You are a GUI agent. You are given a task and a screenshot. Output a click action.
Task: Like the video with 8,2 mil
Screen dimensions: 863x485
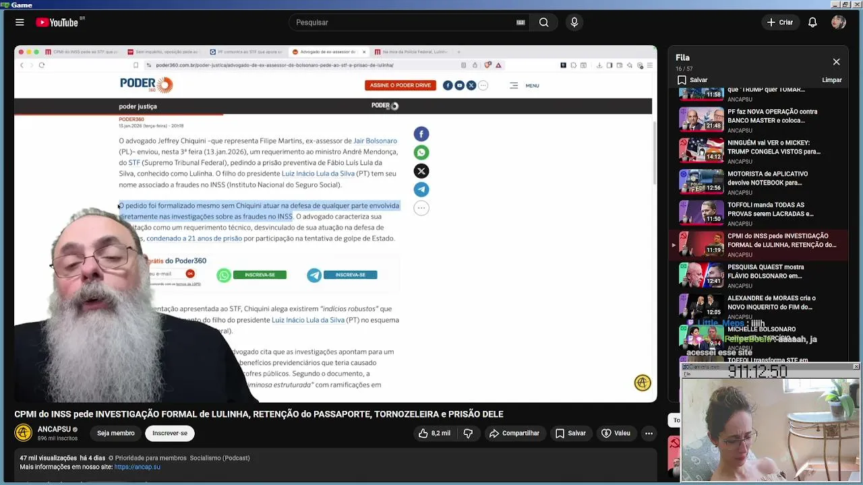pos(434,433)
